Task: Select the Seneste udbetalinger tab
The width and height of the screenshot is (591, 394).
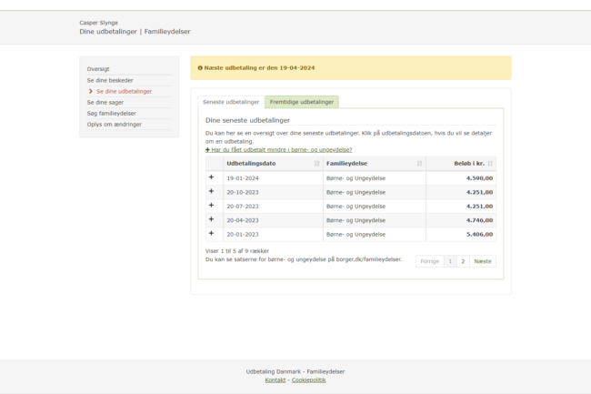Action: 231,102
